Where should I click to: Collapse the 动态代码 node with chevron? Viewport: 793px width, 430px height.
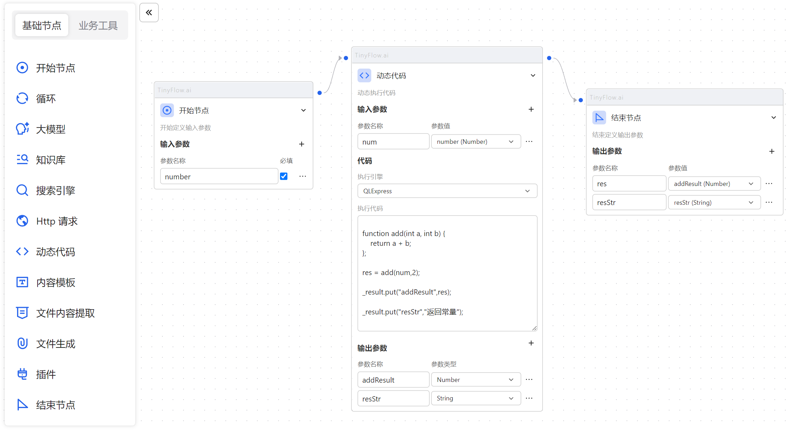[533, 76]
